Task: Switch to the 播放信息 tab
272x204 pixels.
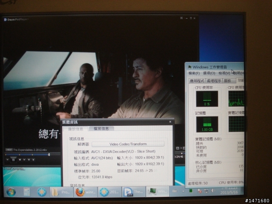Action: (76, 129)
